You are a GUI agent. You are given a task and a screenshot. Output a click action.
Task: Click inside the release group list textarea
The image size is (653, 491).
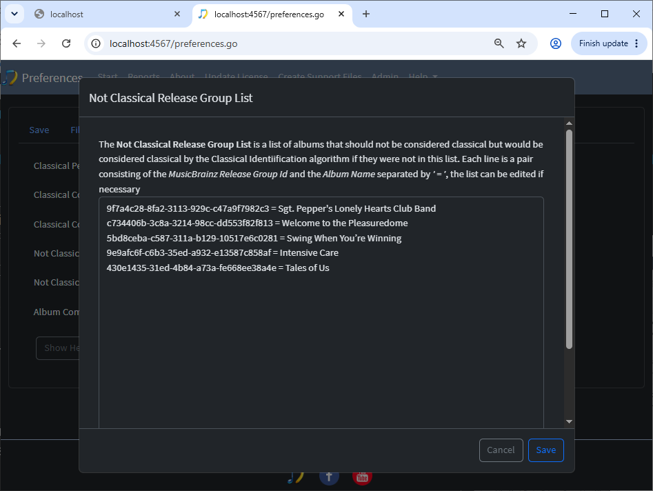coord(321,313)
